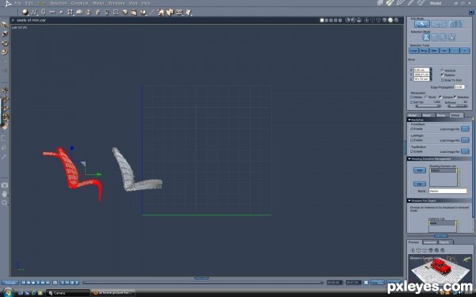Image resolution: width=476 pixels, height=297 pixels.
Task: Activate the Move manipulator tool in left toolbar
Action: point(5,90)
